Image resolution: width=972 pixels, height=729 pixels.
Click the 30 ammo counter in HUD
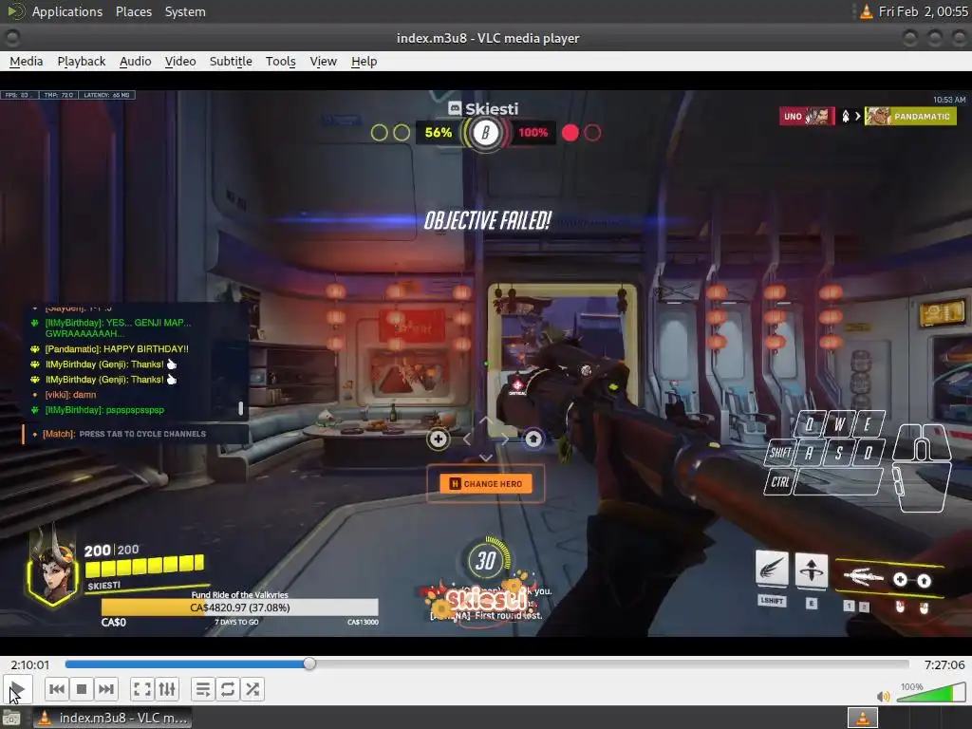pyautogui.click(x=485, y=561)
